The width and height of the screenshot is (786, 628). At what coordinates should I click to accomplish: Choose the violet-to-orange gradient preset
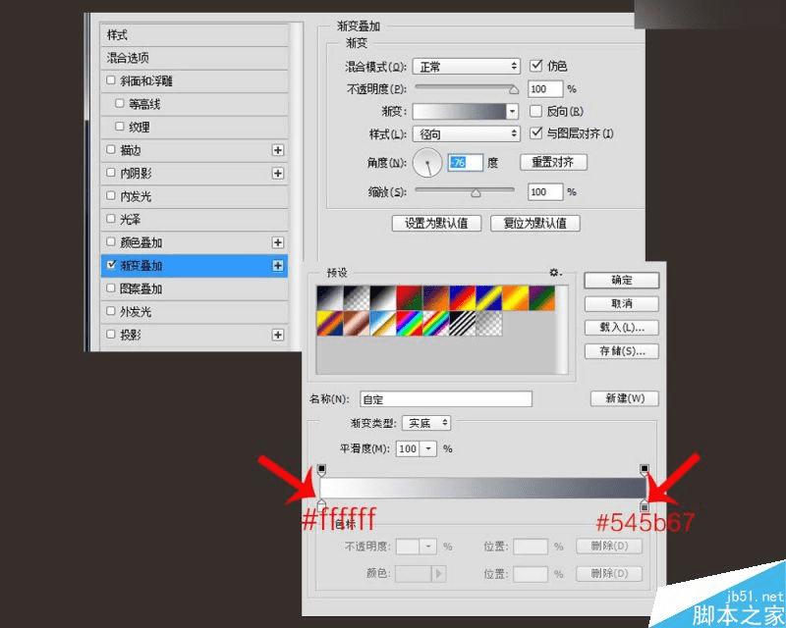435,297
